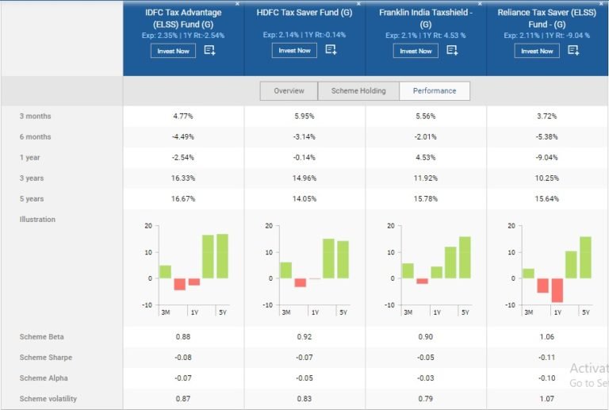Image resolution: width=609 pixels, height=410 pixels.
Task: Click HDFC 3 years value 14.96%
Action: click(304, 178)
